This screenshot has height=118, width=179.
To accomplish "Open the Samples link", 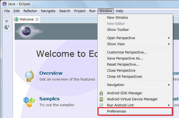I will (49, 99).
